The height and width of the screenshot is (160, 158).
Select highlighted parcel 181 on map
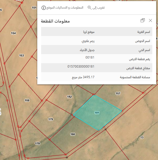coord(97,113)
